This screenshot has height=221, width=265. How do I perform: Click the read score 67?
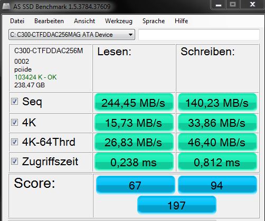coord(136,185)
